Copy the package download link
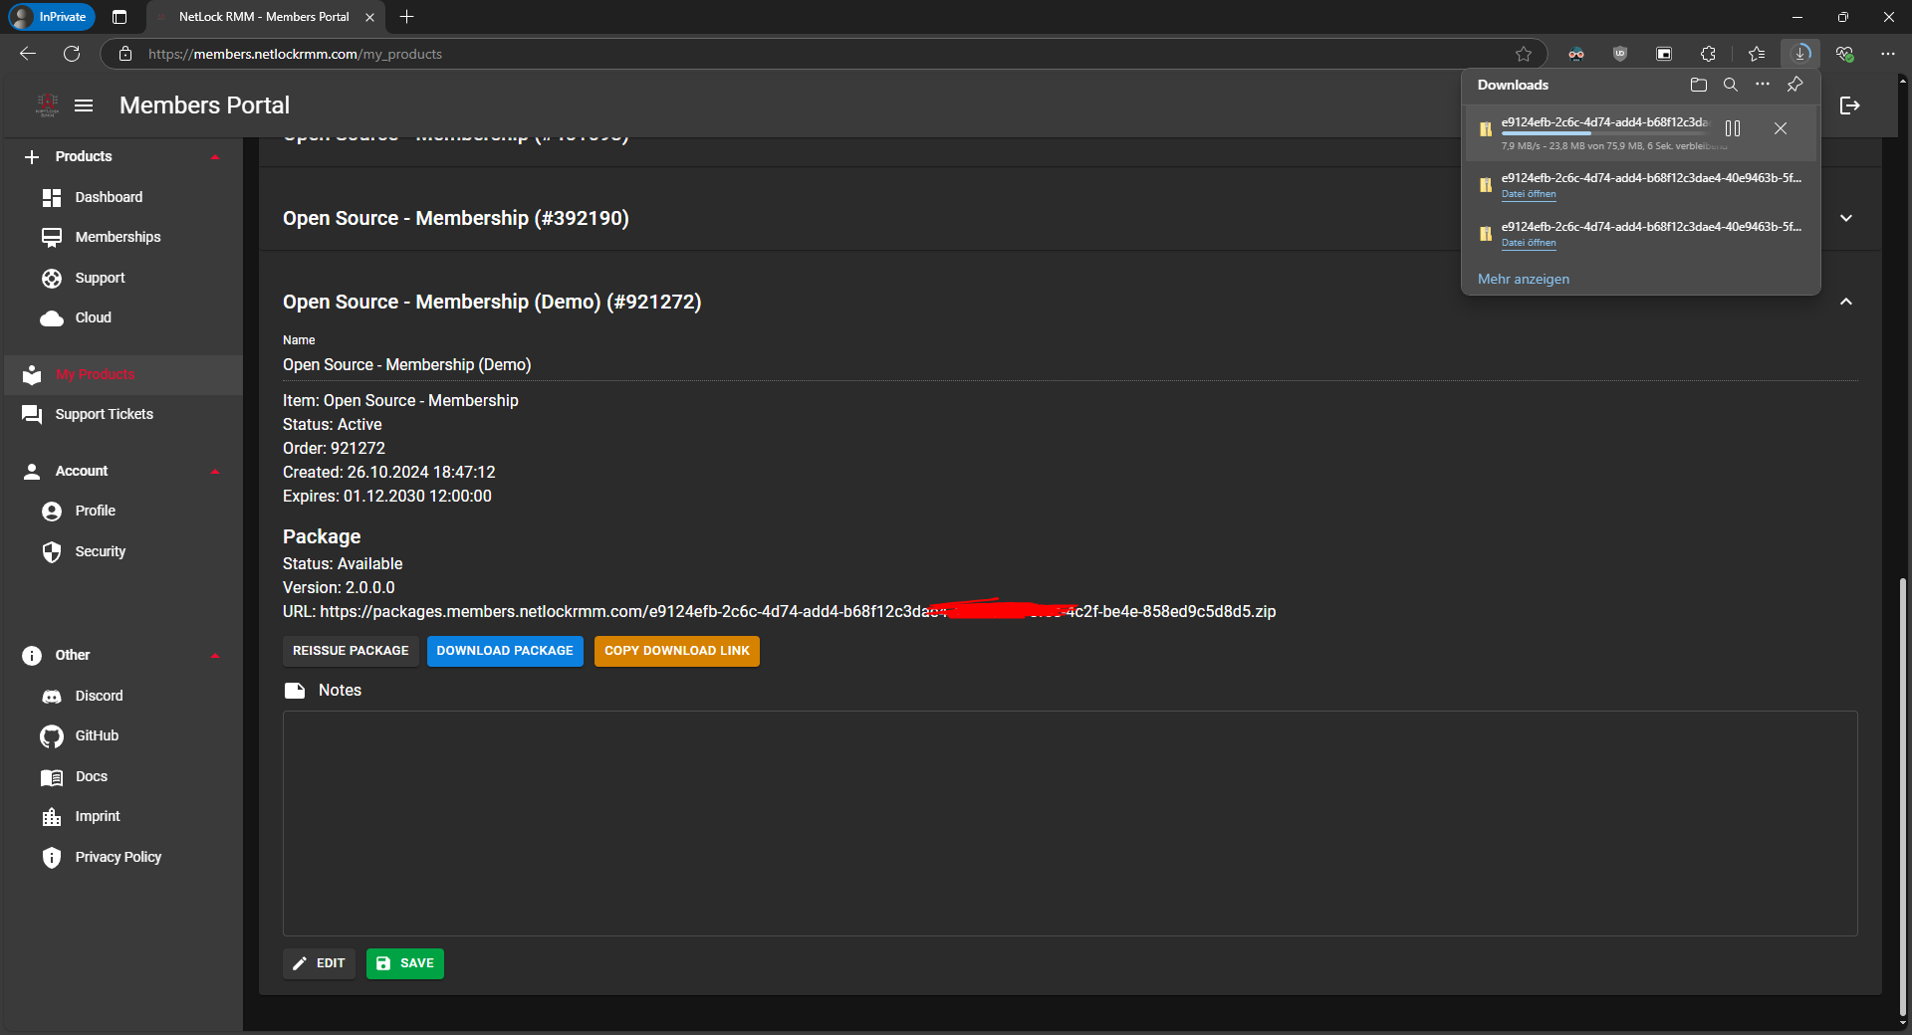Viewport: 1912px width, 1035px height. 677,651
